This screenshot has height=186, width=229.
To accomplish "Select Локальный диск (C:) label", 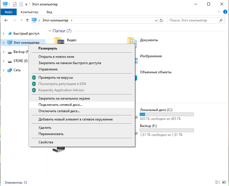I will point(156,110).
